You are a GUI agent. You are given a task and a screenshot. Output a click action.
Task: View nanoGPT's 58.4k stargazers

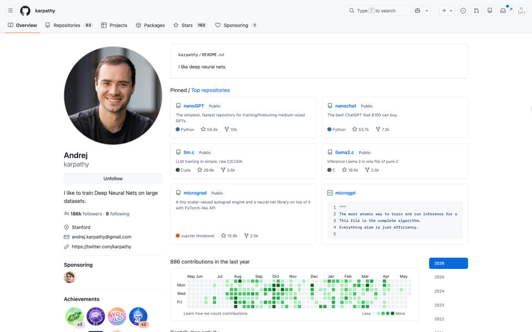click(x=209, y=129)
